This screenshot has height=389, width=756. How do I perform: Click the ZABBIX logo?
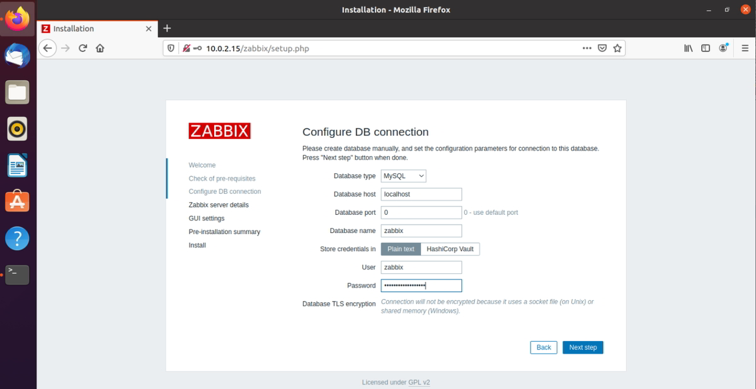coord(219,131)
